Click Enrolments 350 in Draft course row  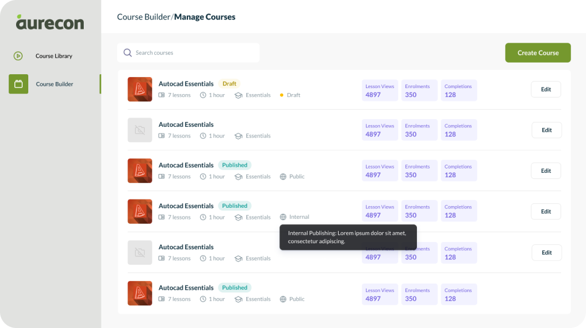point(419,90)
